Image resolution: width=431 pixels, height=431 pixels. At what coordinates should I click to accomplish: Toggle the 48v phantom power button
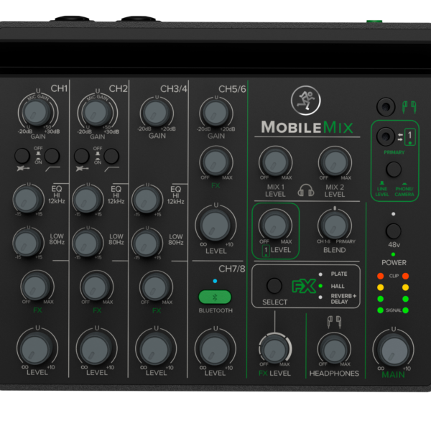click(x=394, y=231)
